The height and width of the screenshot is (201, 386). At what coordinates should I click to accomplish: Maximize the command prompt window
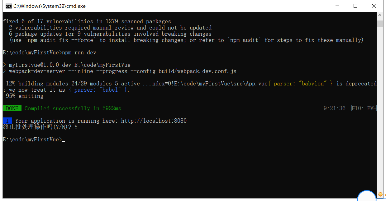click(355, 6)
